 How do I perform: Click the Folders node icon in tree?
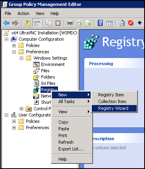pyautogui.click(x=36, y=77)
